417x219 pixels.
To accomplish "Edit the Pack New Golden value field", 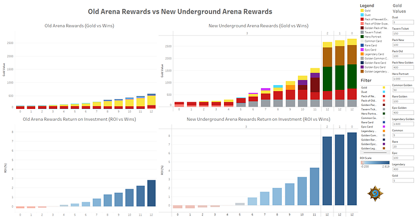I will (x=403, y=67).
